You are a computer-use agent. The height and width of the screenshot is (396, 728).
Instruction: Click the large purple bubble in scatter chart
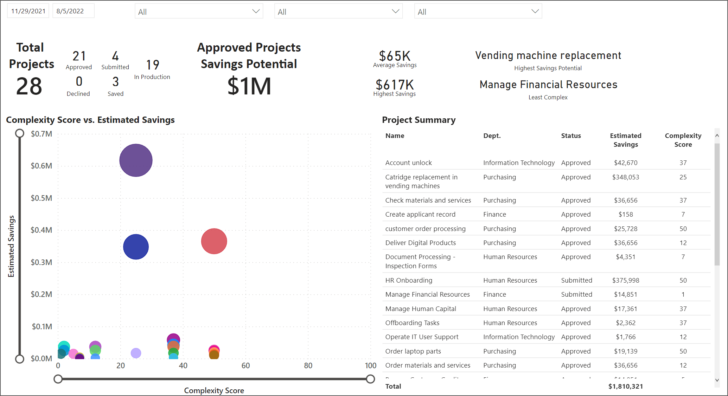(136, 160)
